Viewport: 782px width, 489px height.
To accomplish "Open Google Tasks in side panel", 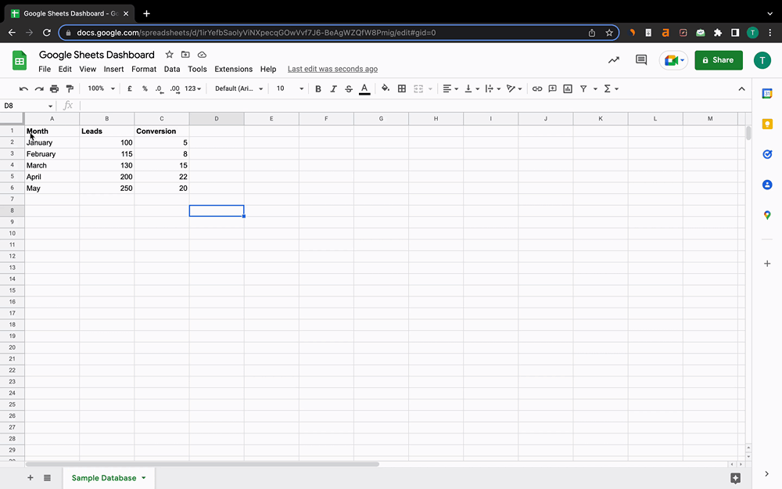I will pyautogui.click(x=767, y=154).
